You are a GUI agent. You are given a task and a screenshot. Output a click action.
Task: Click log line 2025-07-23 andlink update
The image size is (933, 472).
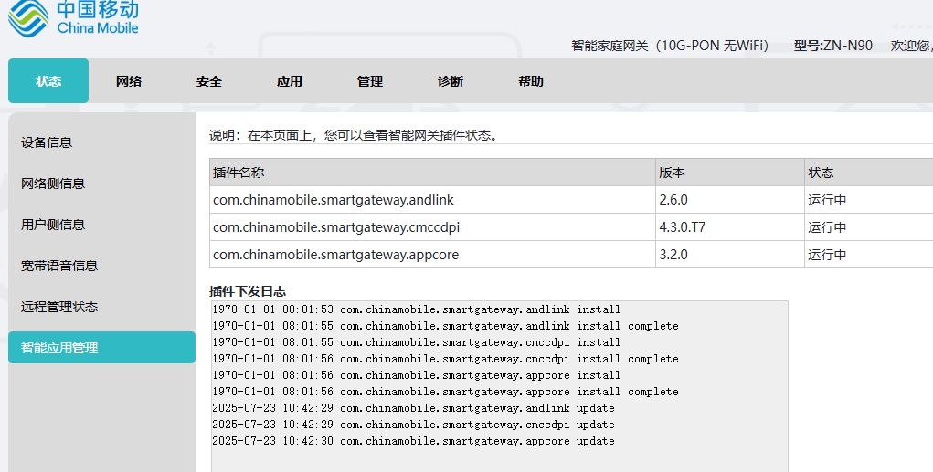coord(414,408)
